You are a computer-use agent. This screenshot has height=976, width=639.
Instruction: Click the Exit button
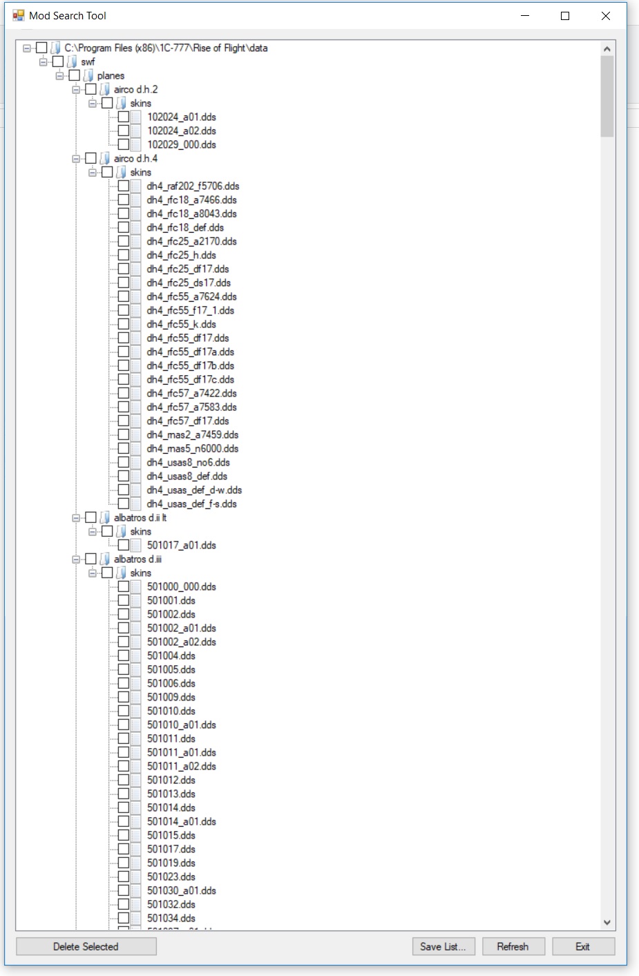click(583, 946)
